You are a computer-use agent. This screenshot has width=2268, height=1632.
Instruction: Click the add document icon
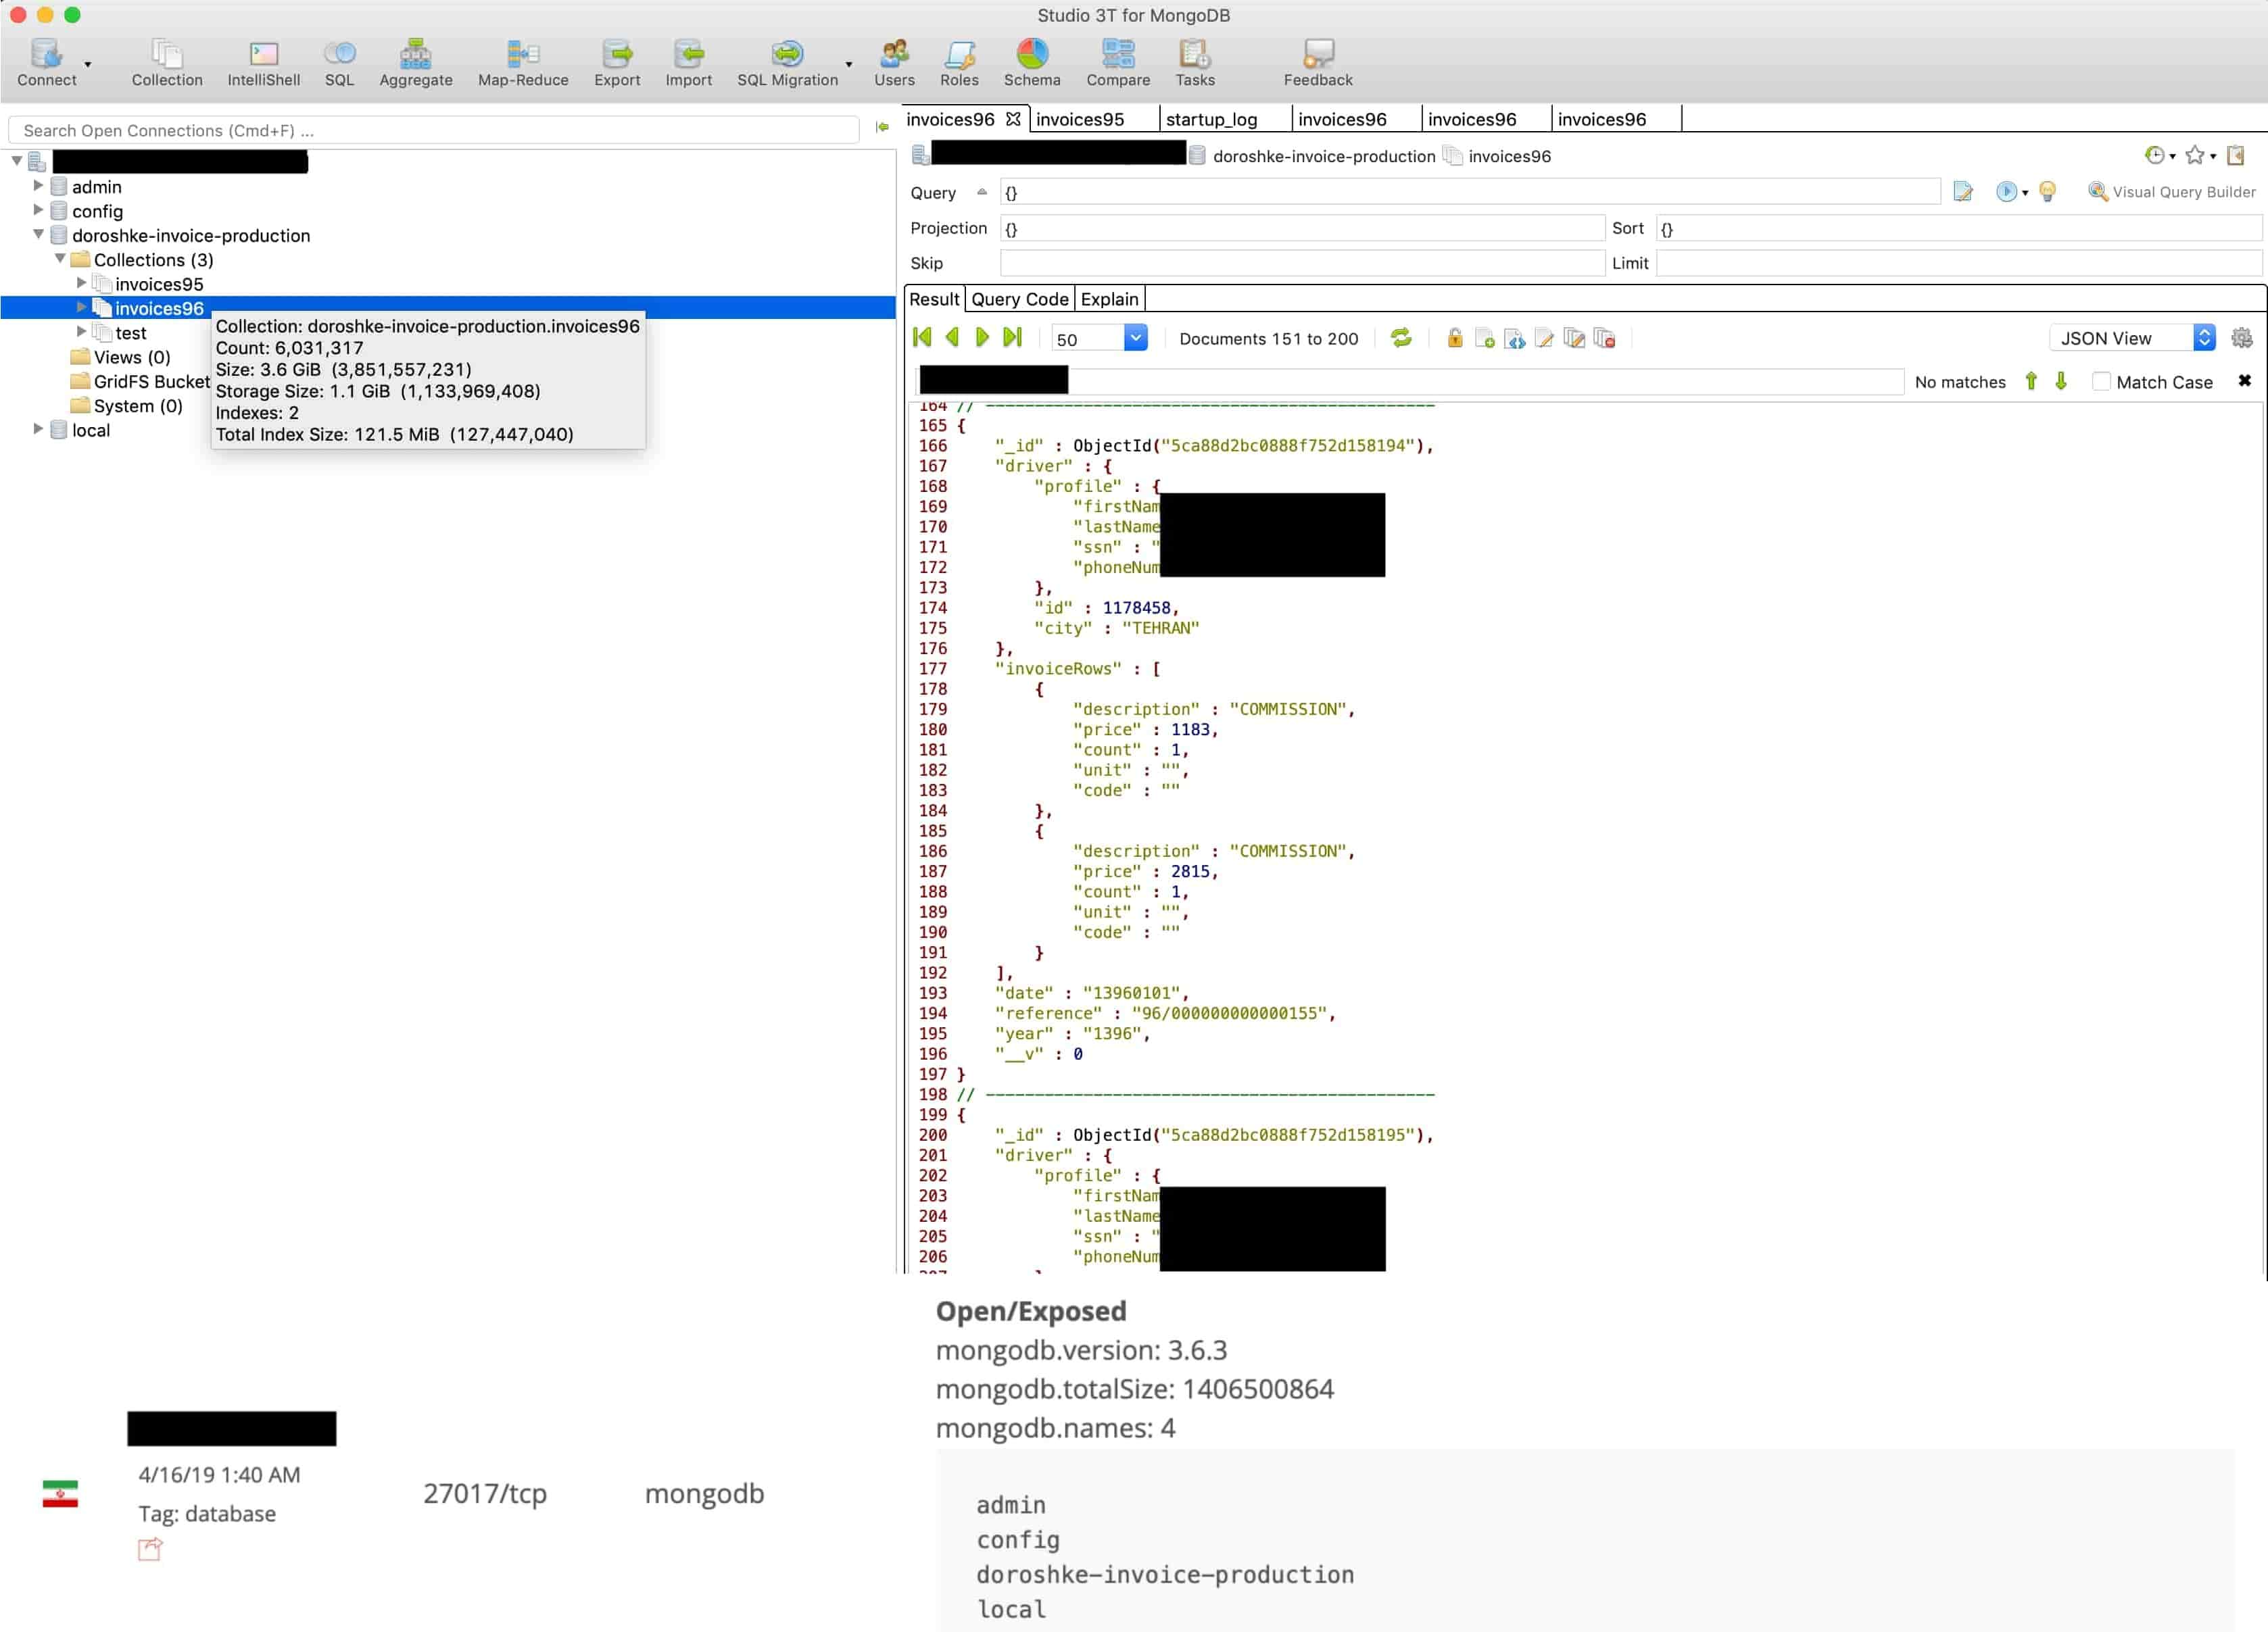tap(1485, 339)
